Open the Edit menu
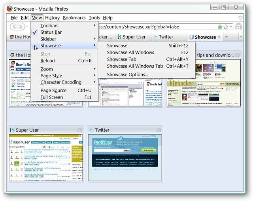253x201 pixels. pos(25,17)
